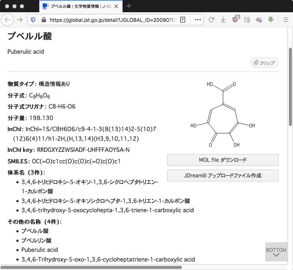Click the molecular weight value 198.130
This screenshot has width=293, height=270.
(x=41, y=118)
